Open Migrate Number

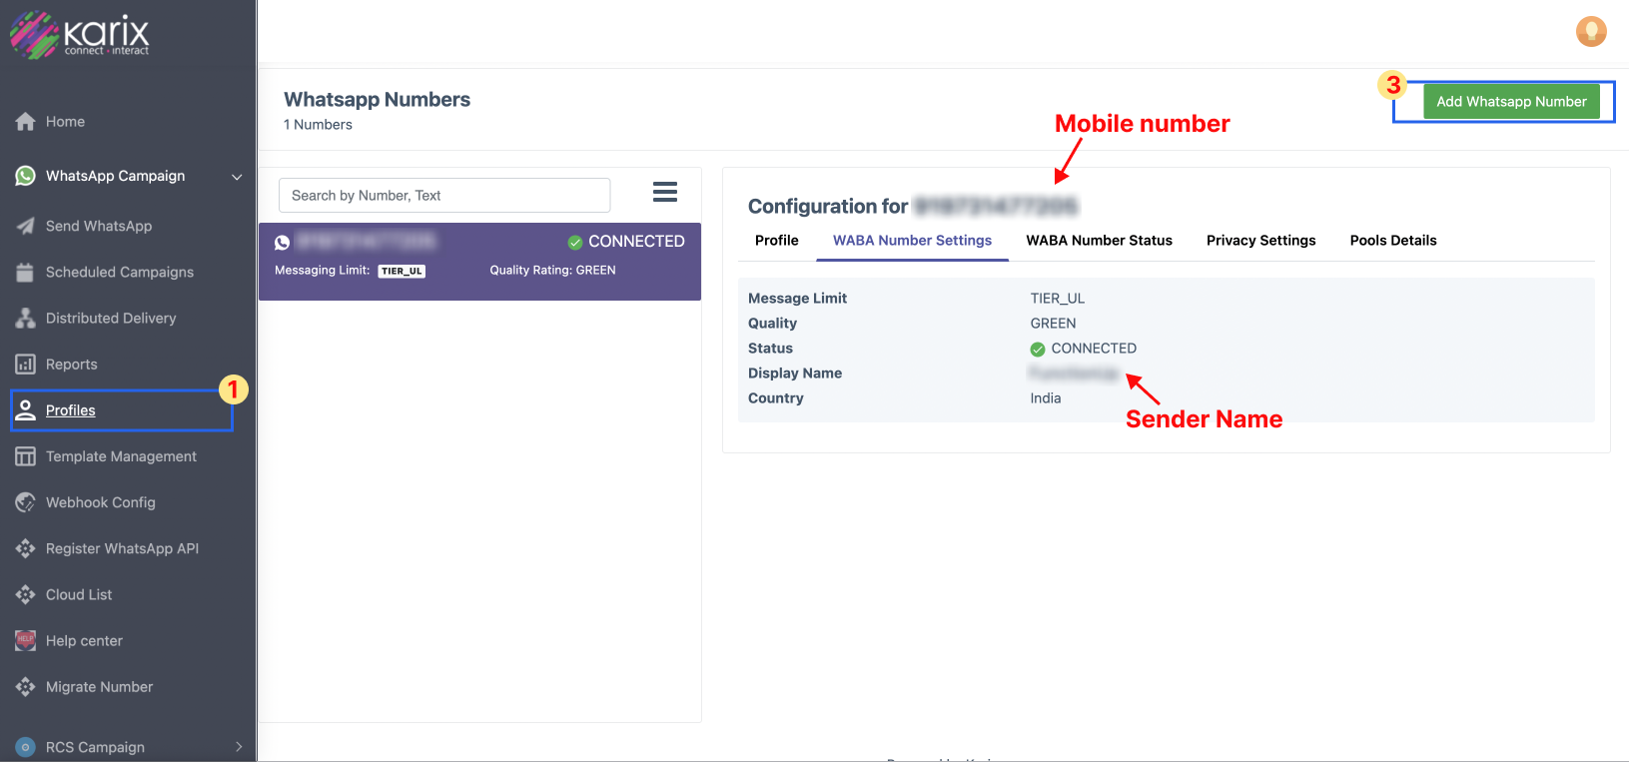tap(99, 687)
